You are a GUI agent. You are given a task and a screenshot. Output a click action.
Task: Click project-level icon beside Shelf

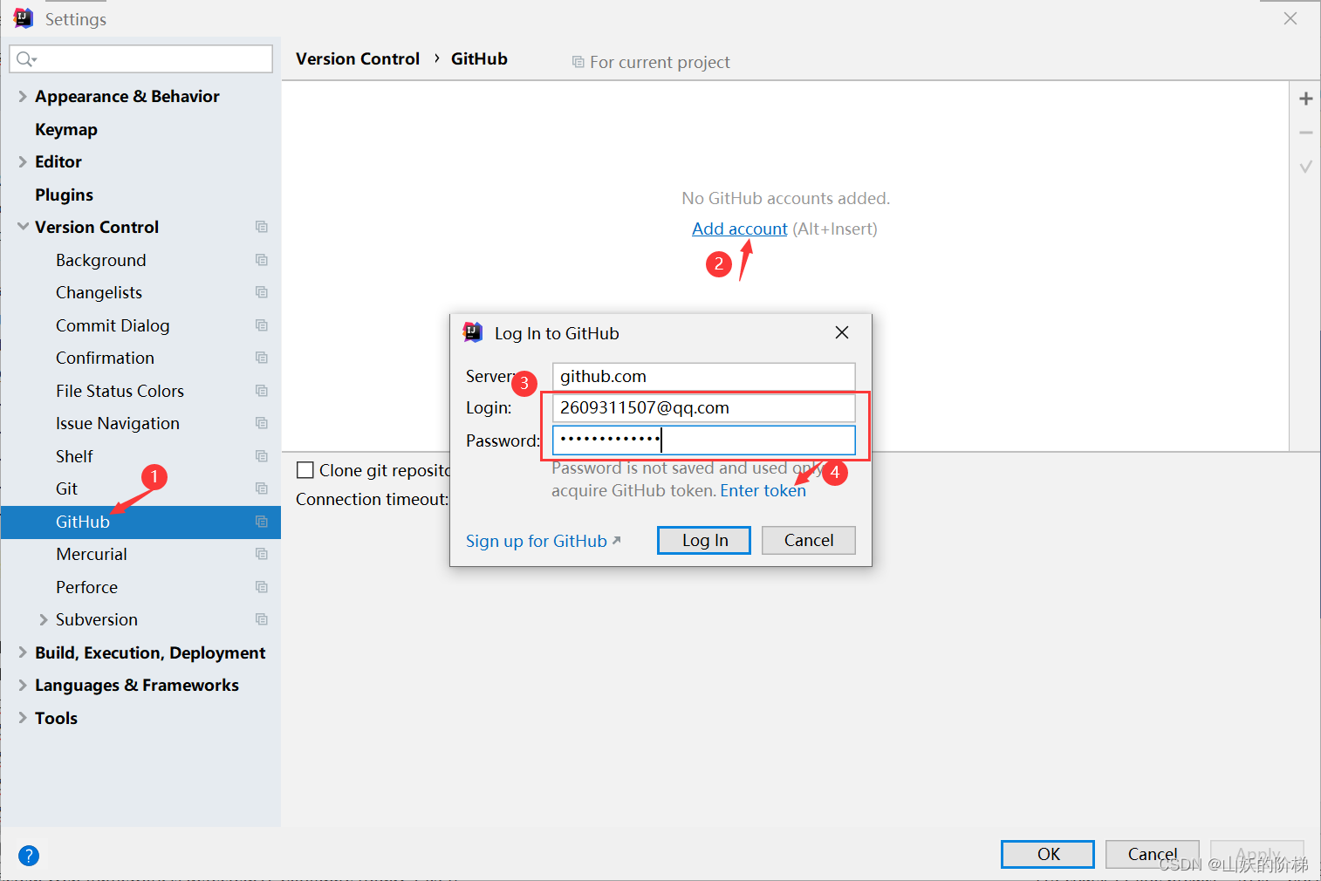pos(261,456)
